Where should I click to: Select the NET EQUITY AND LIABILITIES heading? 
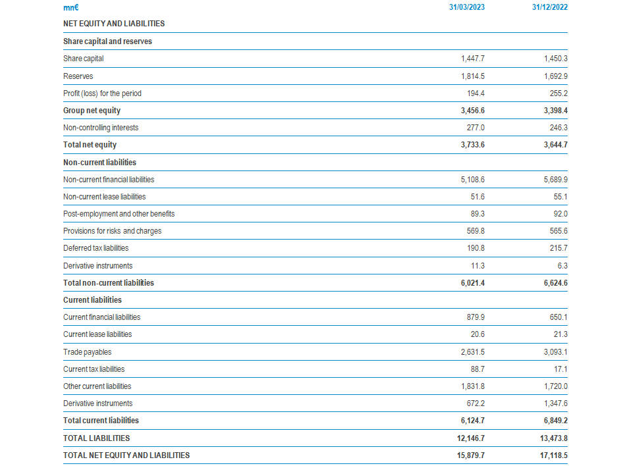tap(114, 24)
